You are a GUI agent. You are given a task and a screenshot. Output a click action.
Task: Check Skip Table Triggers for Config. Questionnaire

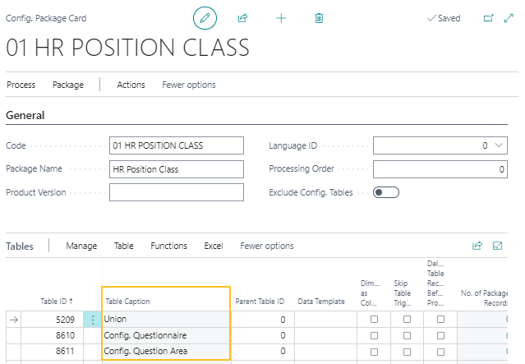407,335
